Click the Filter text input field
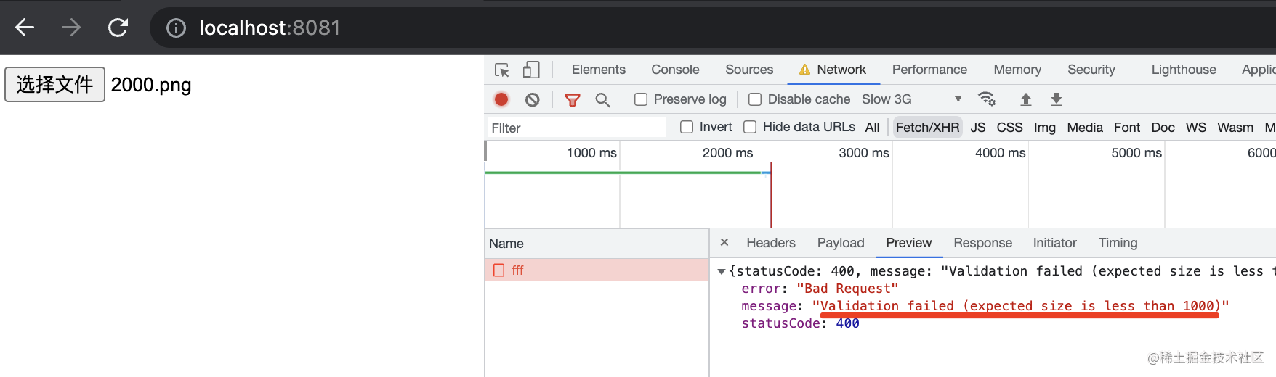This screenshot has width=1276, height=377. coord(576,128)
